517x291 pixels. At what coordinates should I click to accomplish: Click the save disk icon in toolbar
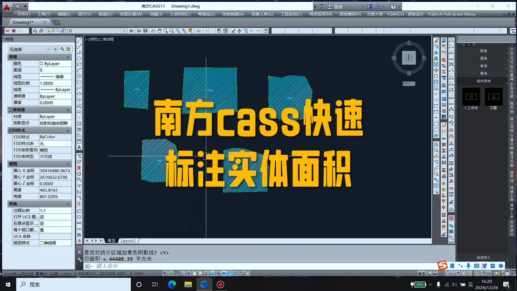tap(145, 31)
